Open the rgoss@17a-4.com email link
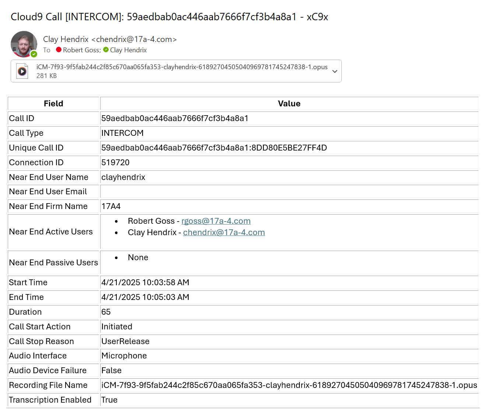Screen dimensions: 481x410 (x=216, y=221)
